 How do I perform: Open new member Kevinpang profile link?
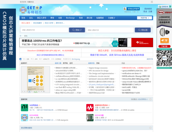tap(76, 59)
